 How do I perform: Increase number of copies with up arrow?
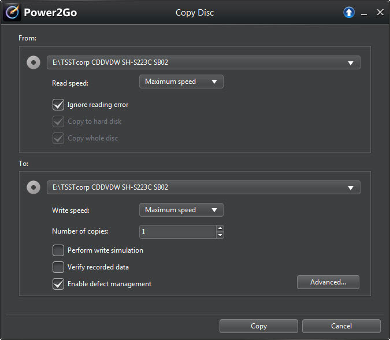(220, 228)
